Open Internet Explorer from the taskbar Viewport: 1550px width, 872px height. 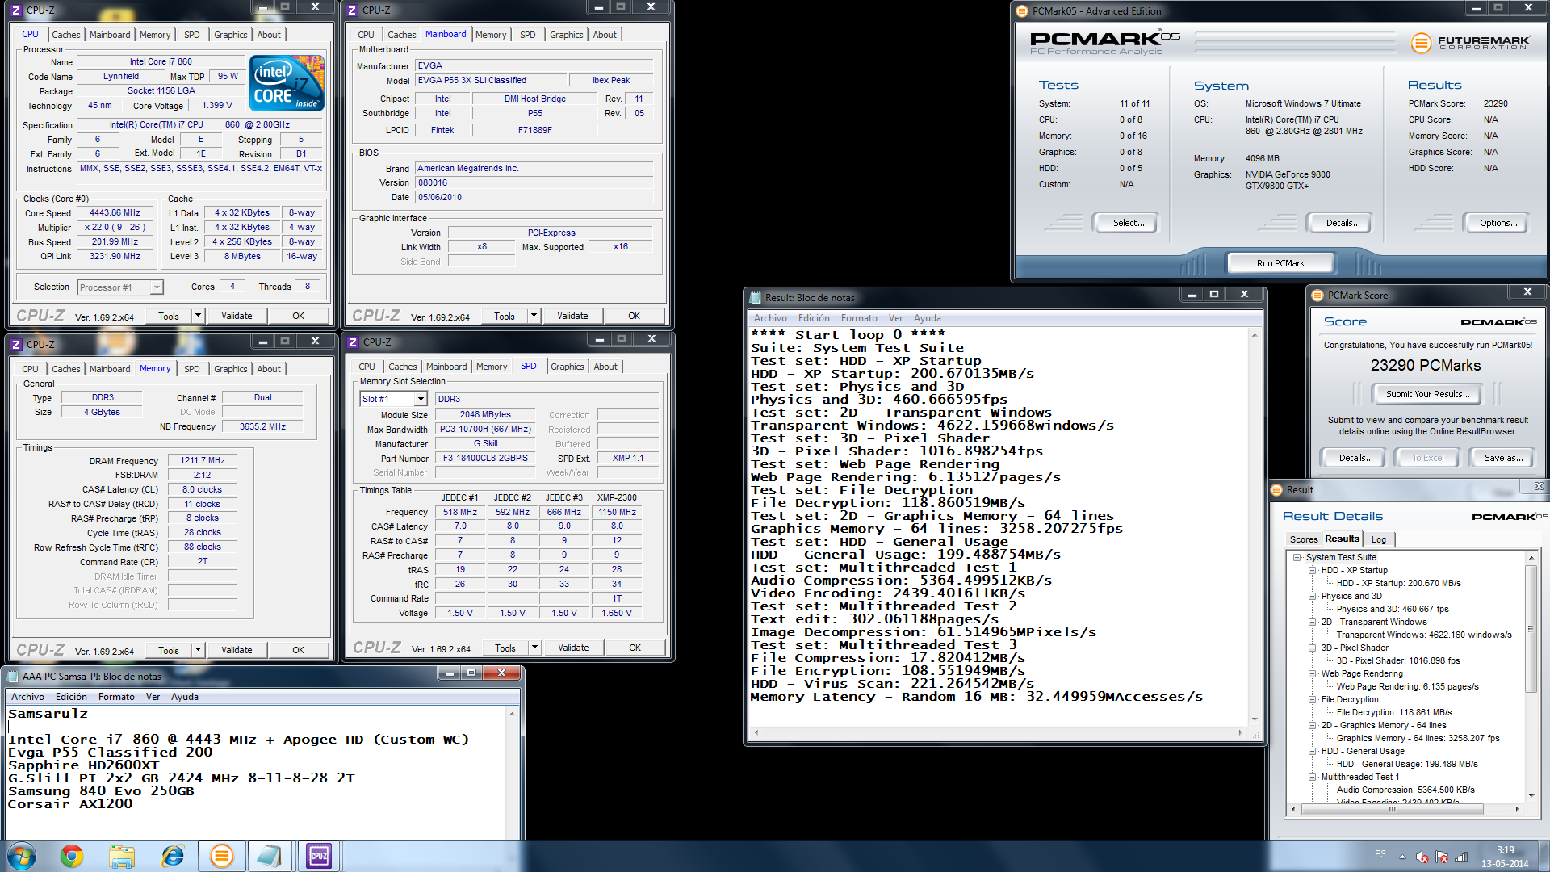[x=172, y=856]
